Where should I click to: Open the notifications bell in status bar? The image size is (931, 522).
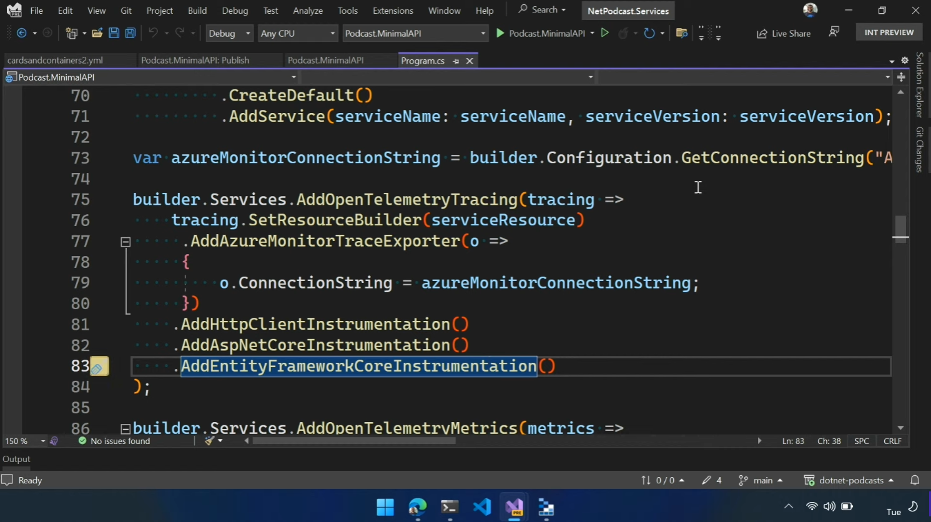915,480
